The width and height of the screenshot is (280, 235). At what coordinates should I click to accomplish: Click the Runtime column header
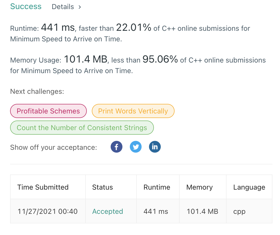point(157,187)
